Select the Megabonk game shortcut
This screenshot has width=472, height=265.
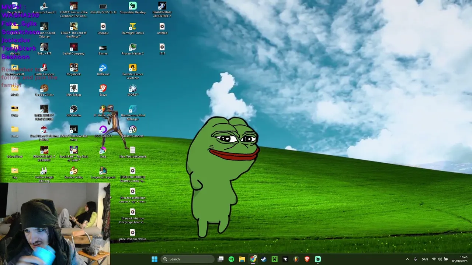click(73, 70)
